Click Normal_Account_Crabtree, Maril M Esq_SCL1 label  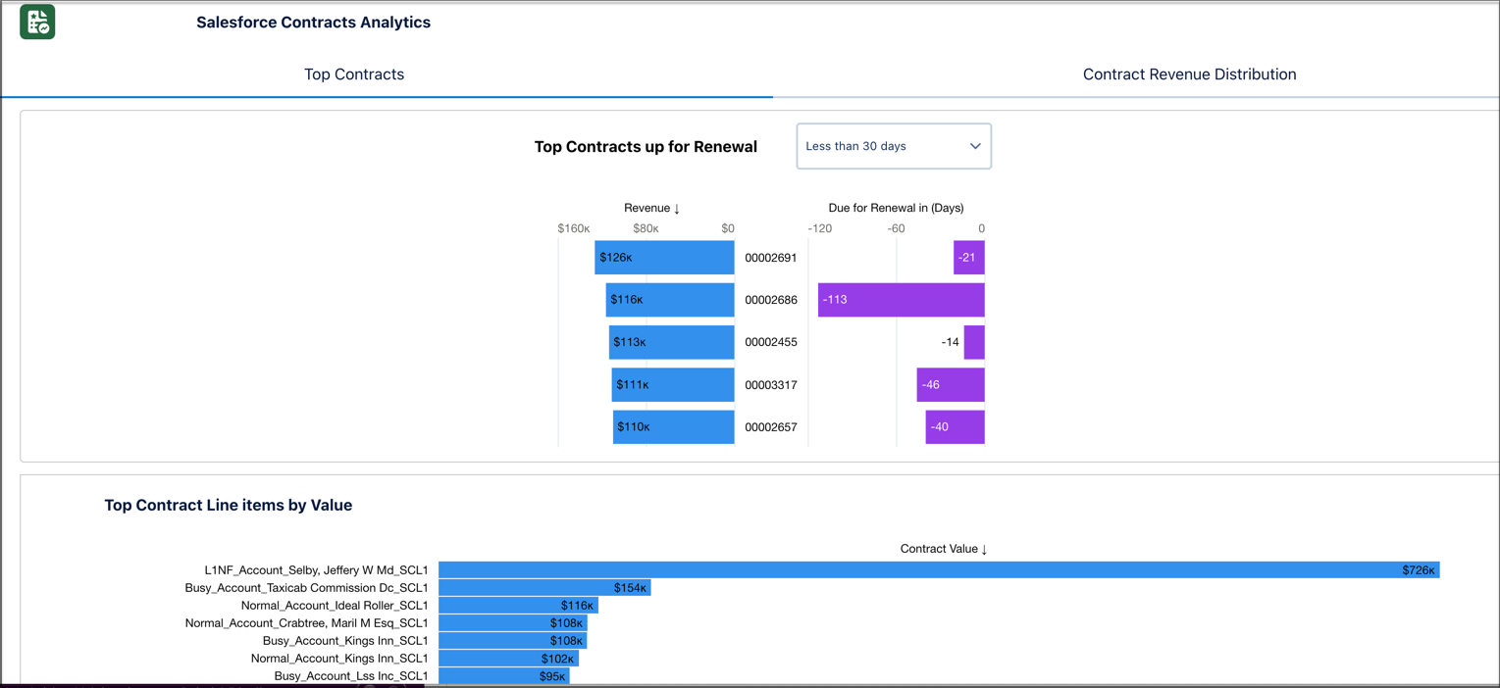click(306, 623)
